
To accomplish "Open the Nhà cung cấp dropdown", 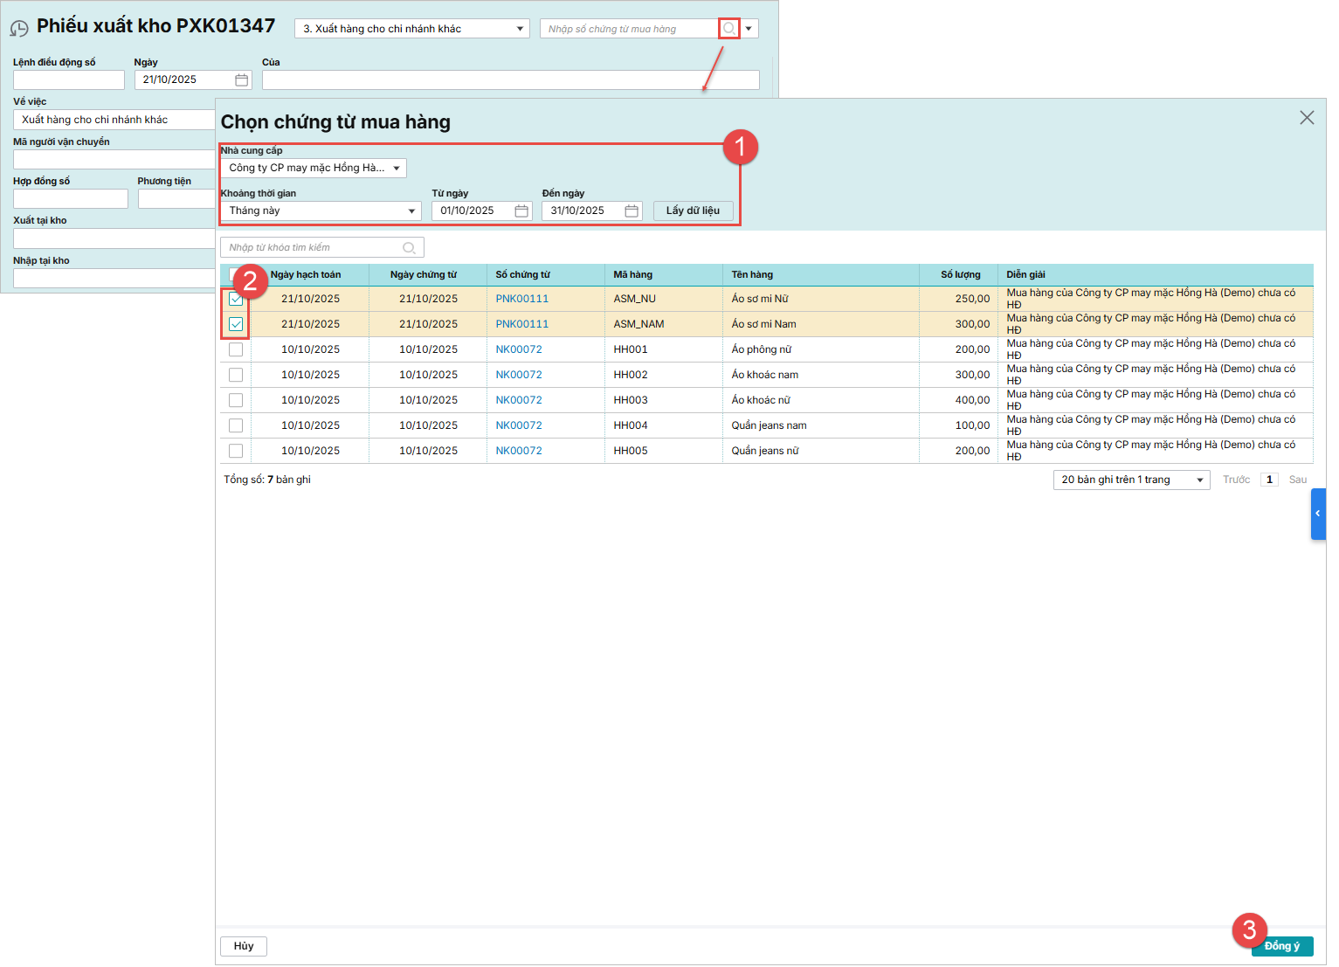I will (x=314, y=168).
